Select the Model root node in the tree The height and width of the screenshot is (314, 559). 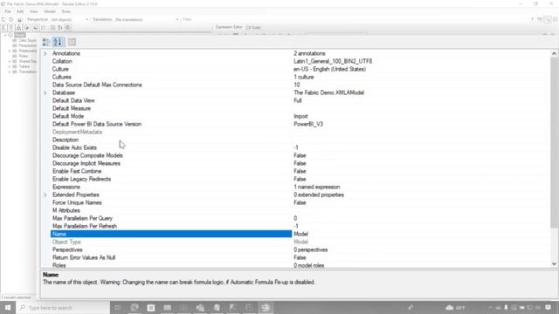[x=19, y=35]
